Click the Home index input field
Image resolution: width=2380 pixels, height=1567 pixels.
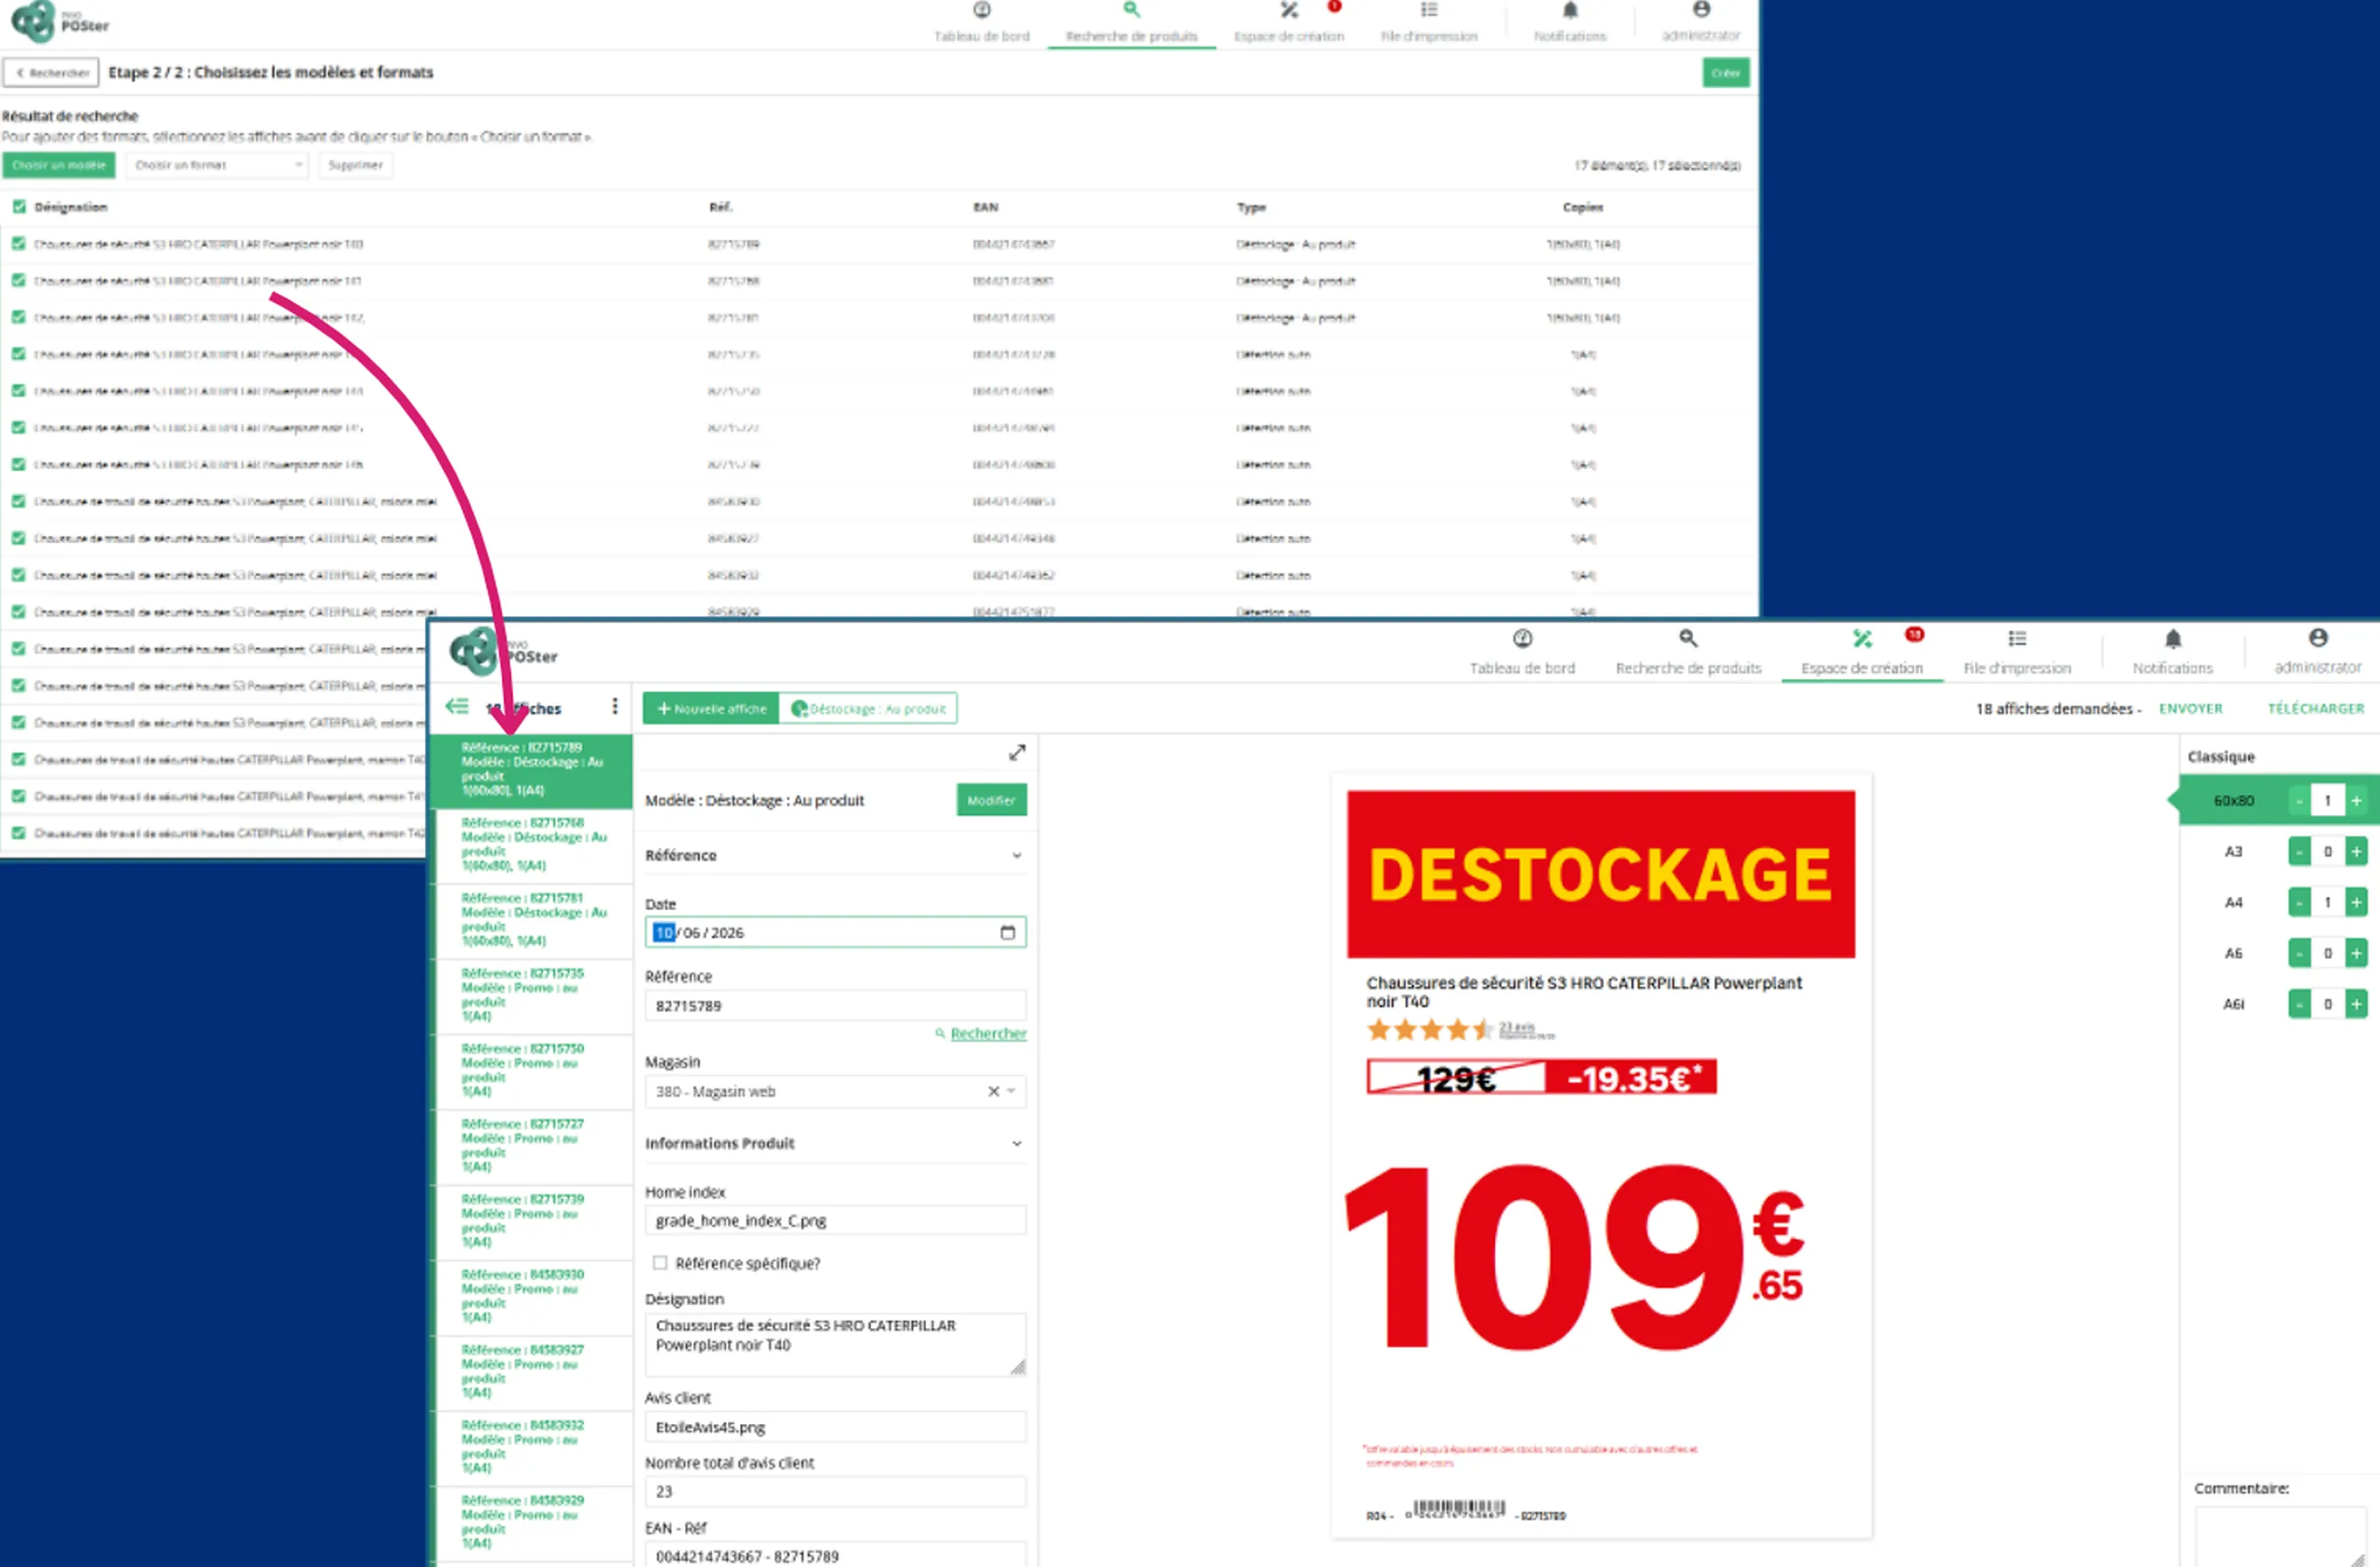(835, 1220)
